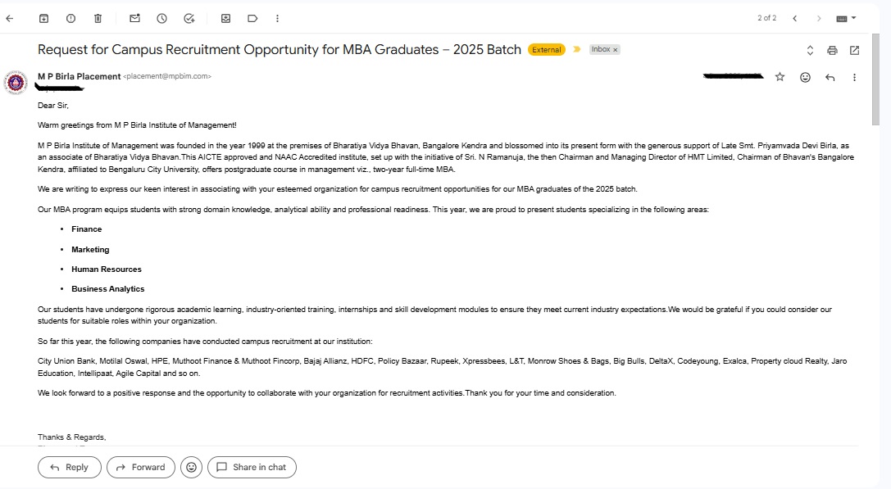Toggle the yellow importance marker
891x489 pixels.
point(577,49)
